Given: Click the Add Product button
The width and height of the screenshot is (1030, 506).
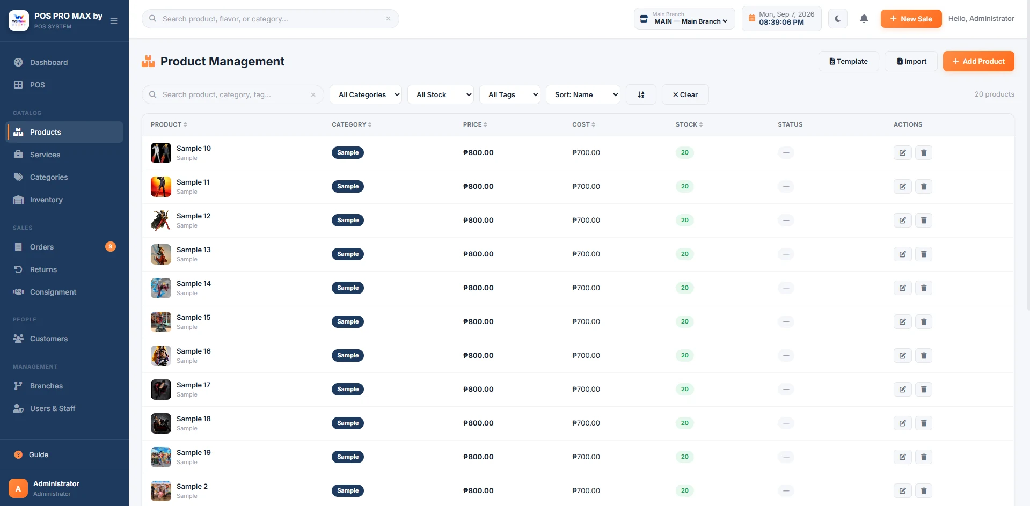Looking at the screenshot, I should click(978, 61).
